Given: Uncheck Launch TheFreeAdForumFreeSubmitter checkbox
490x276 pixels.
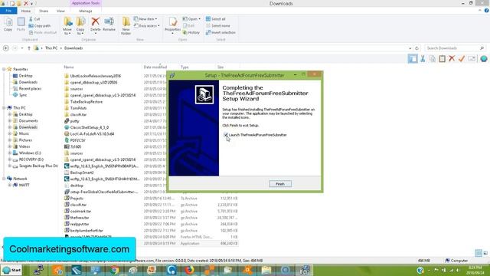Looking at the screenshot, I should click(x=226, y=135).
